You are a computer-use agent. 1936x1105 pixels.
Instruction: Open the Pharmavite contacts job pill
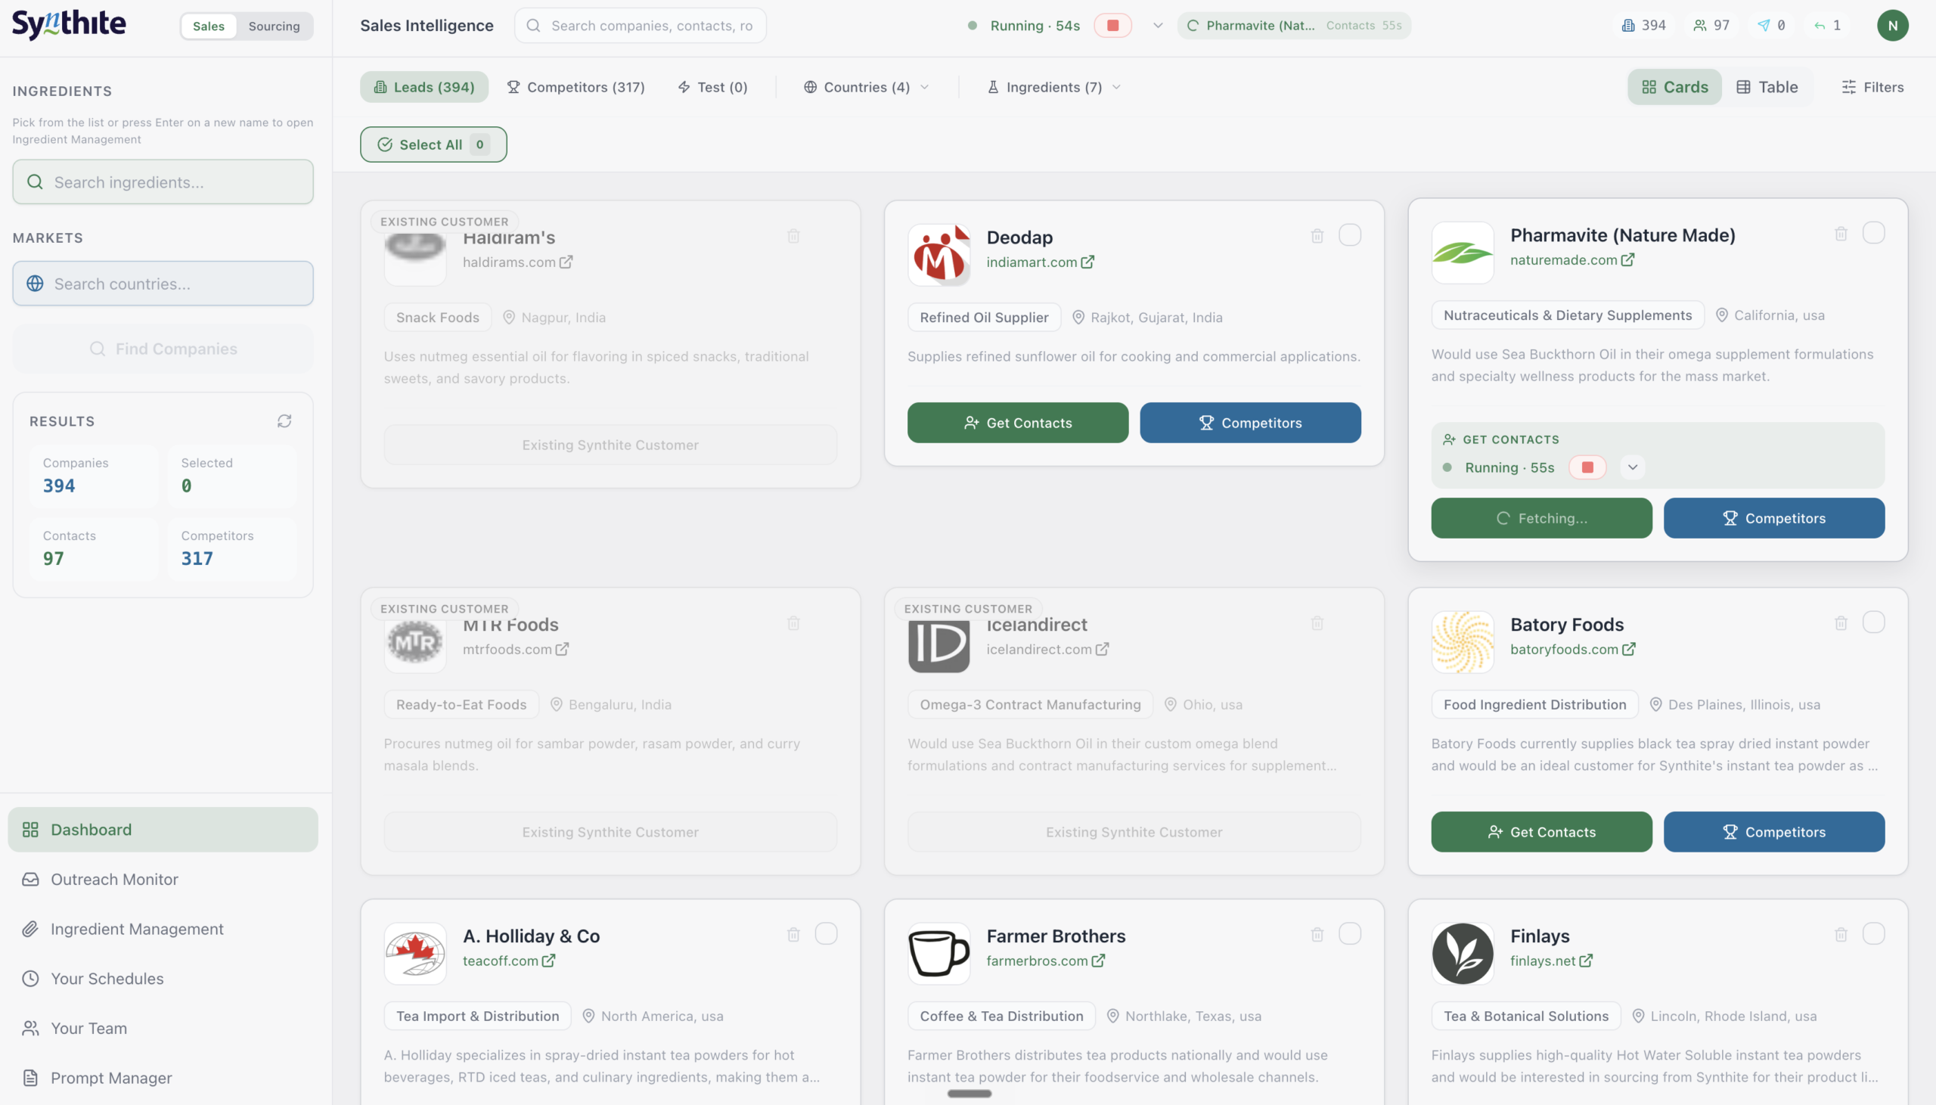(x=1294, y=25)
